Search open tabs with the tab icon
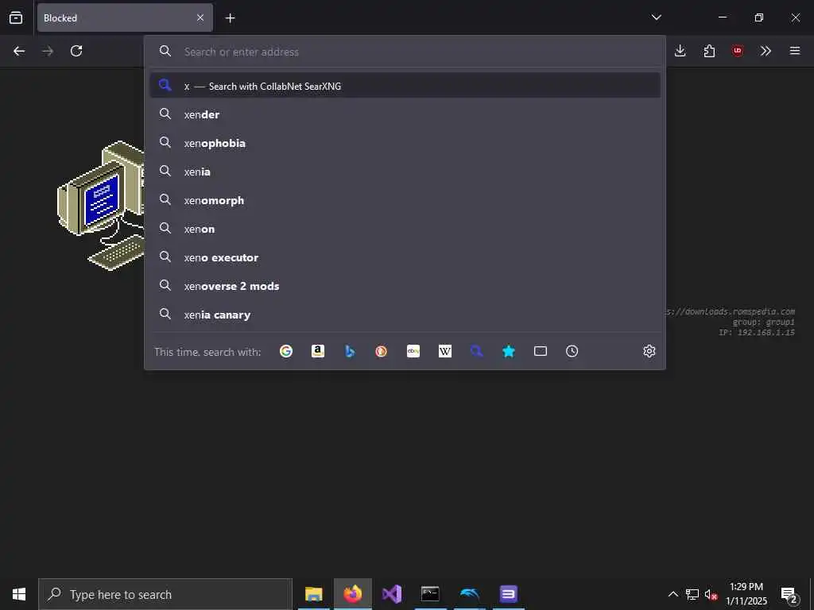This screenshot has height=610, width=814. [x=541, y=351]
